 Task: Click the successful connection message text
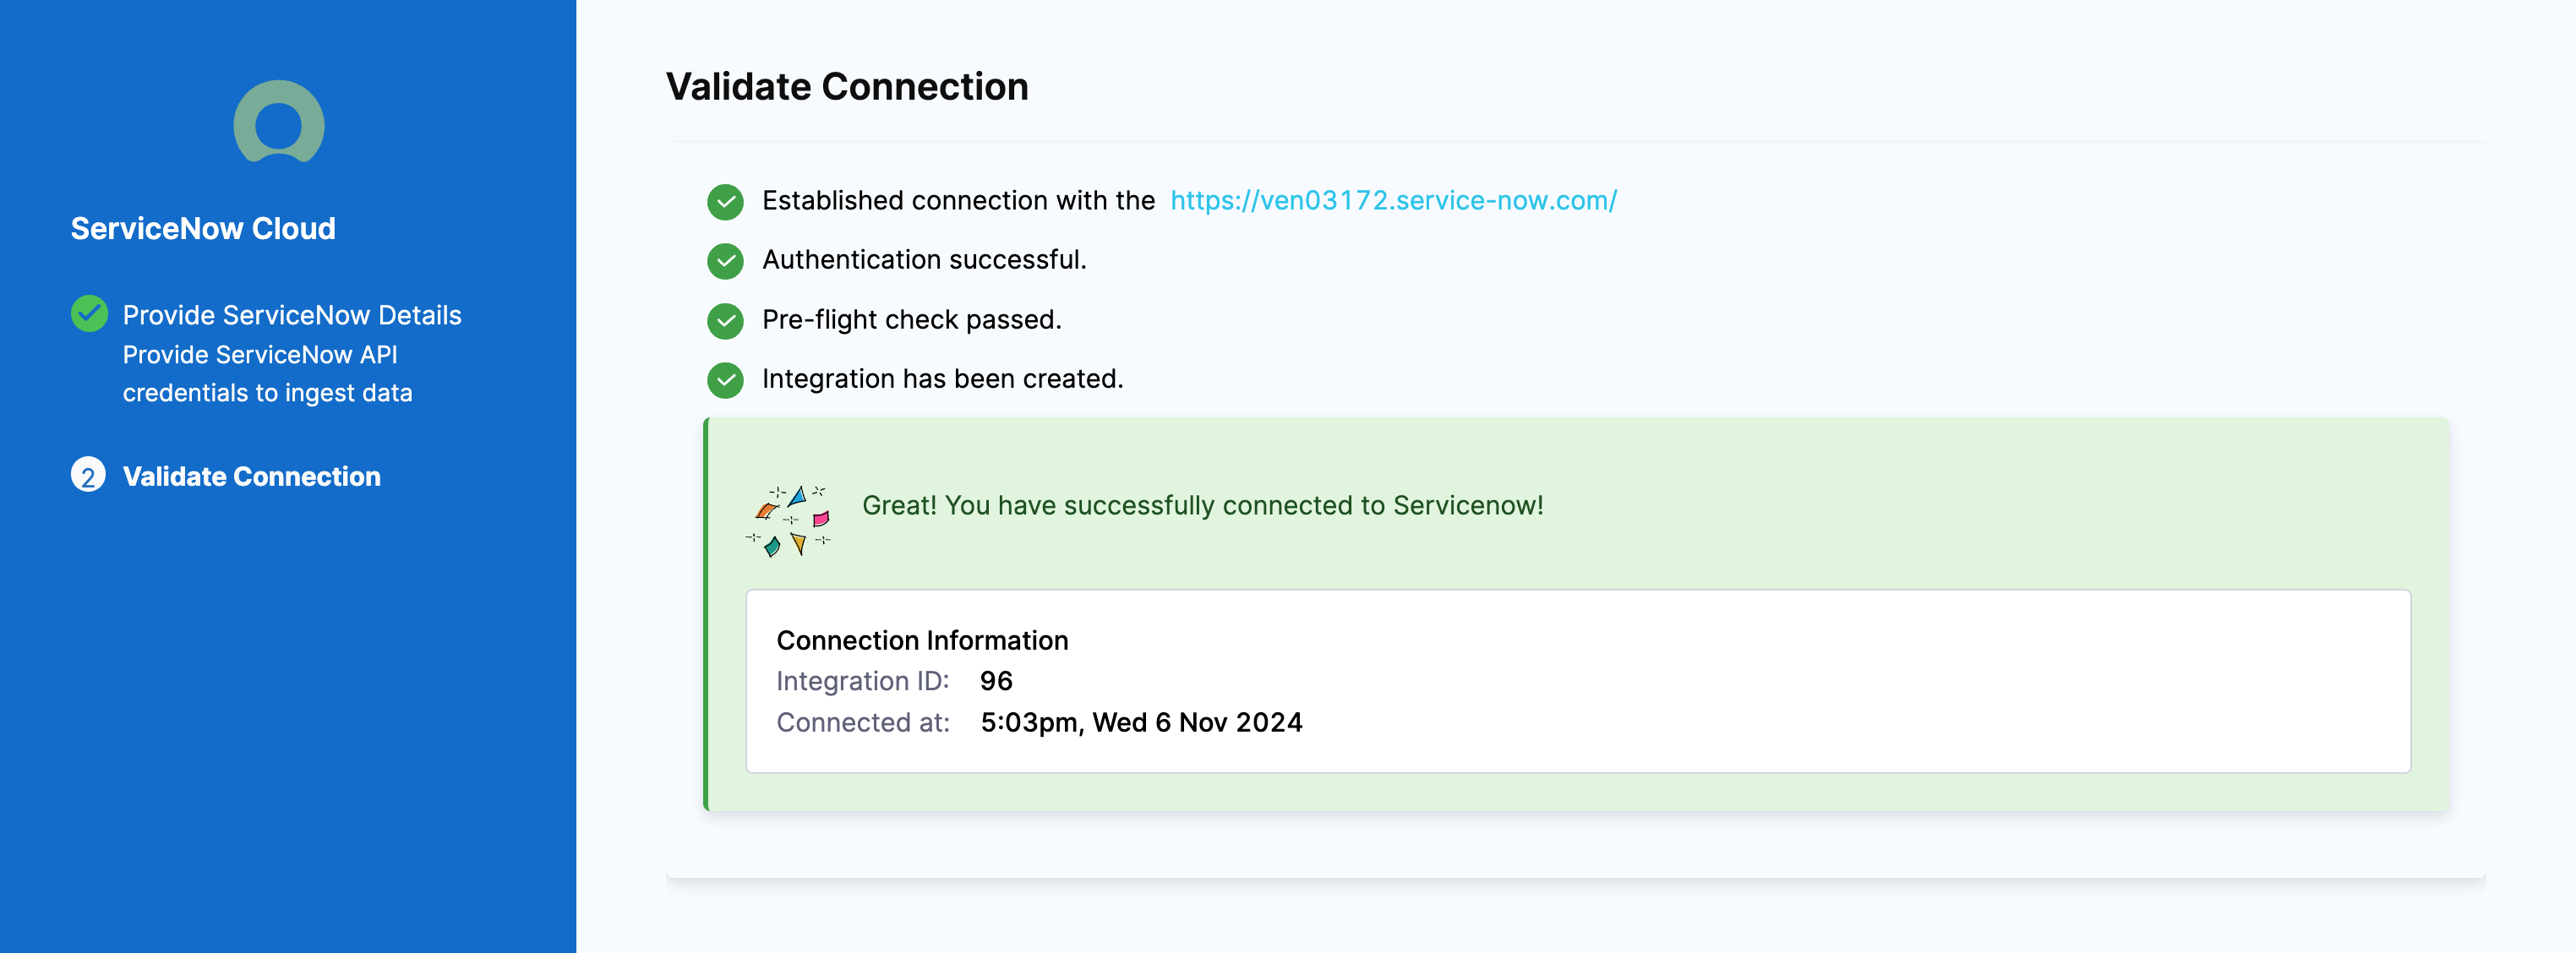[1200, 506]
